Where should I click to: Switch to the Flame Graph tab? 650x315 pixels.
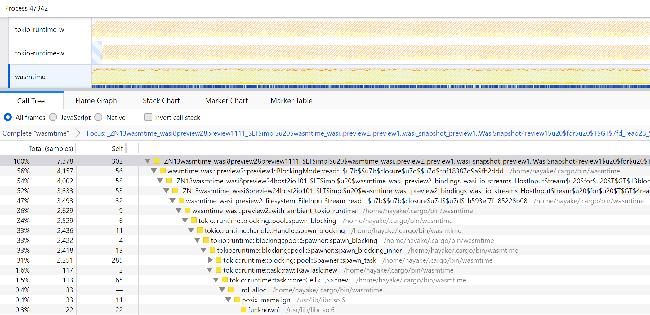(x=96, y=101)
